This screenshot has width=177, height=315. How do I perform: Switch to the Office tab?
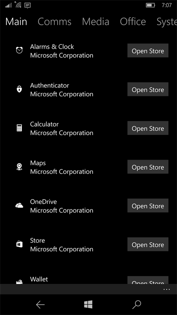[133, 22]
